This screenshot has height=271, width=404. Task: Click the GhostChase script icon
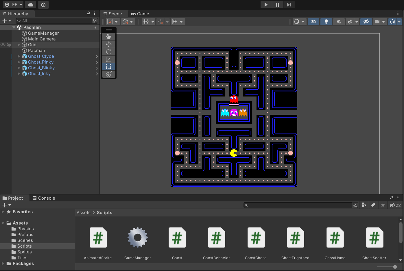[x=256, y=237]
